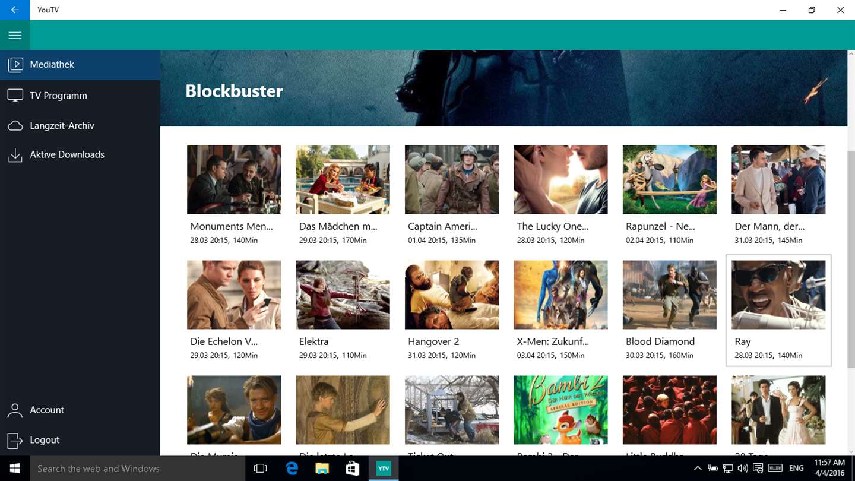Select Mediathek menu item
855x481 pixels.
click(80, 65)
